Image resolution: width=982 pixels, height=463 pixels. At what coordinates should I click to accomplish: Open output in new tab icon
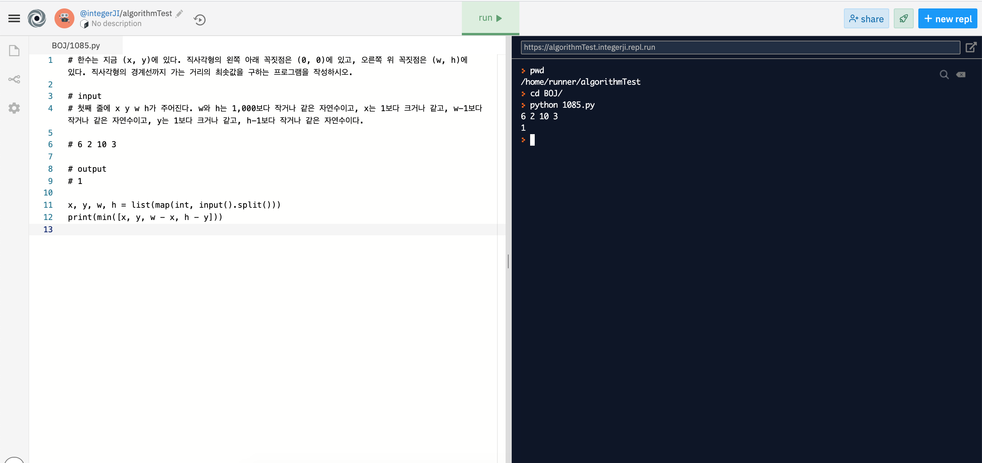(x=971, y=47)
